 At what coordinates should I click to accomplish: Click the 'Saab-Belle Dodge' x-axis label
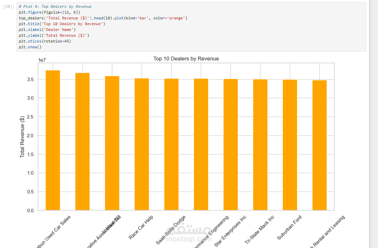171,230
